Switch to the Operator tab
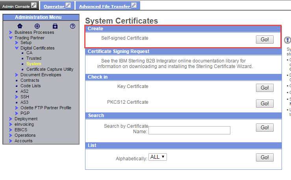The image size is (291, 180). 54,6
